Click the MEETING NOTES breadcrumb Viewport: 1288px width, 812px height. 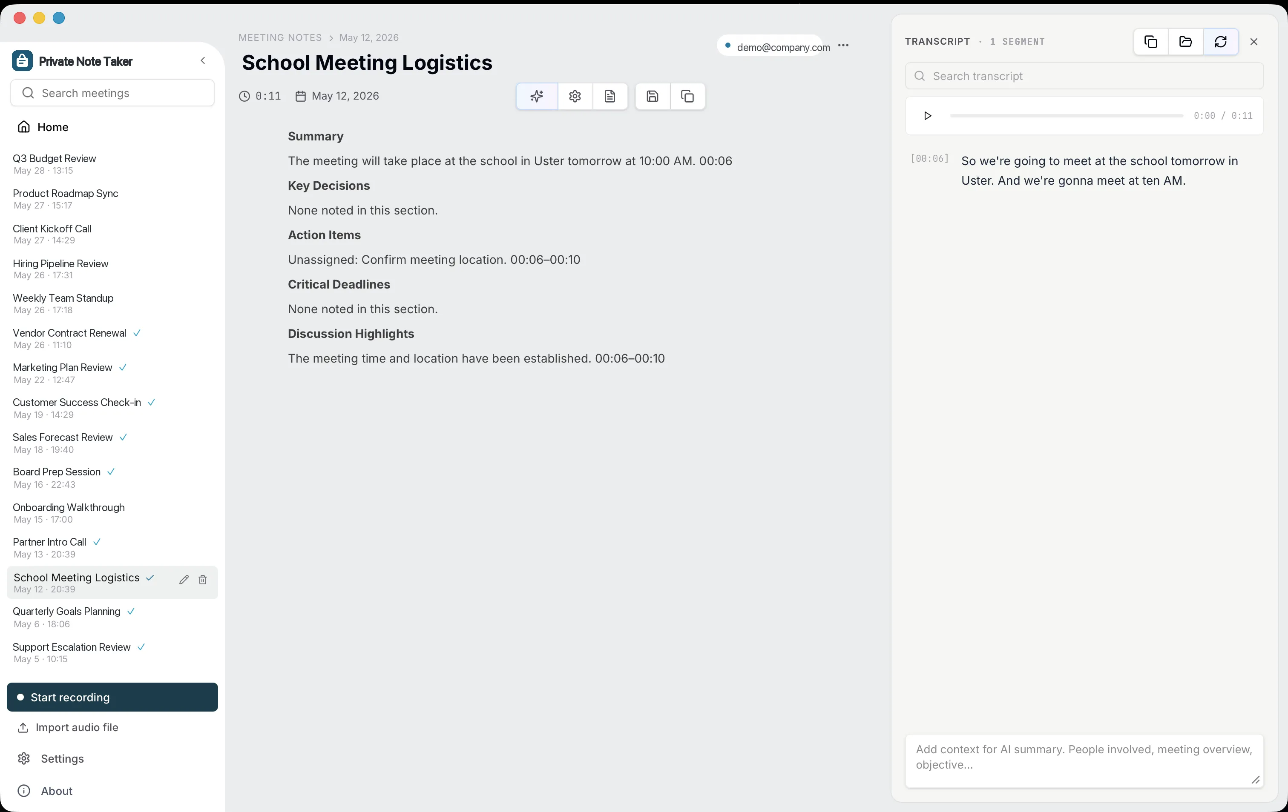[x=280, y=37]
